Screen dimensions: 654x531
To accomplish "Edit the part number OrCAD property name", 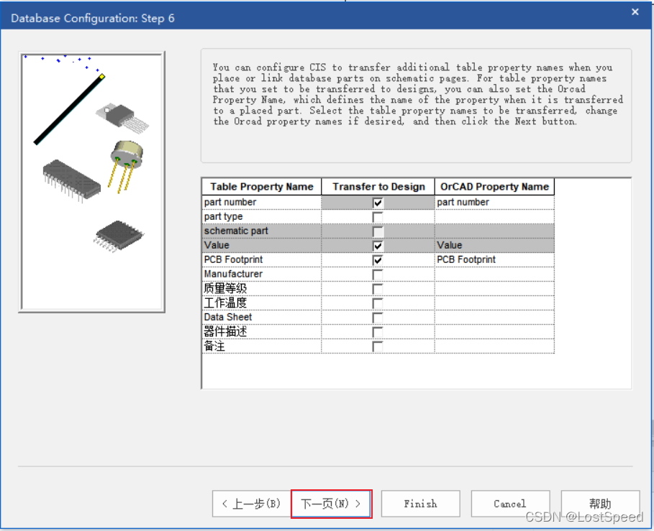I will pos(494,203).
